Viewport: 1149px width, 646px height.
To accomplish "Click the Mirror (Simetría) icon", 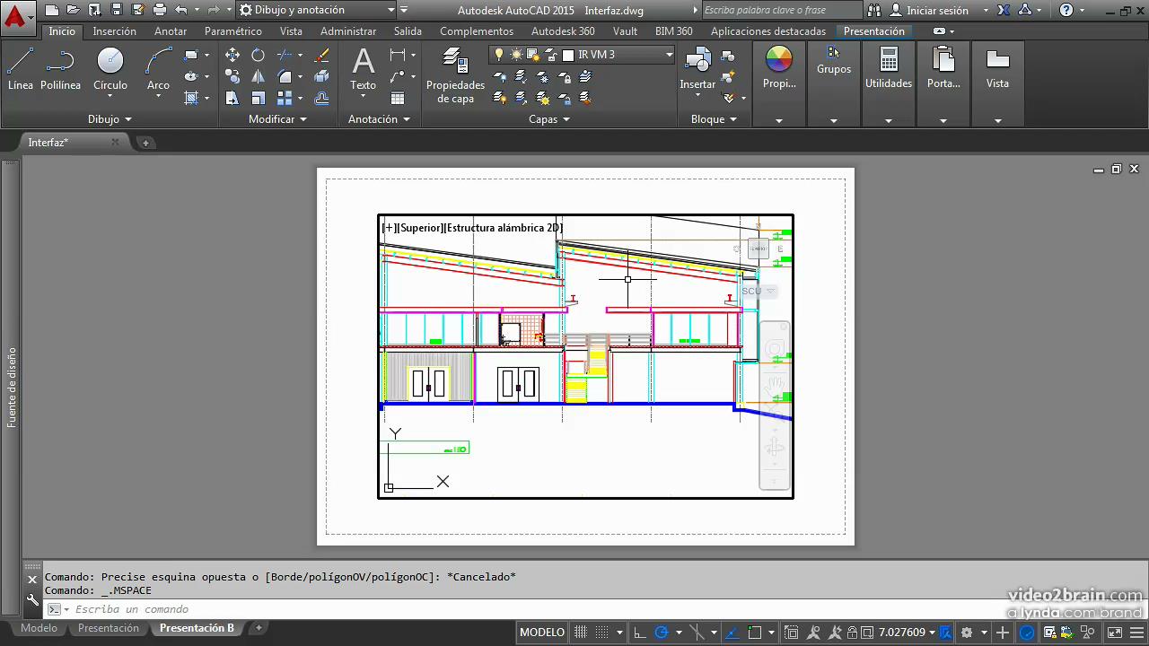I will [x=259, y=76].
